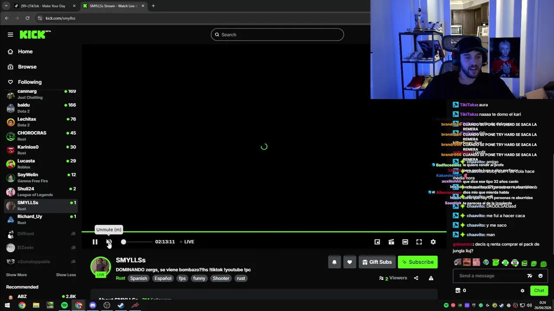Open CHOROCRAS Rust channel
Image resolution: width=554 pixels, height=311 pixels.
(41, 136)
